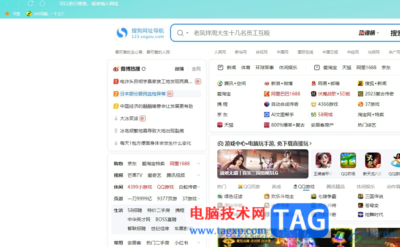Expand the 常用 category row chevron
The width and height of the screenshot is (400, 247).
pos(199,243)
